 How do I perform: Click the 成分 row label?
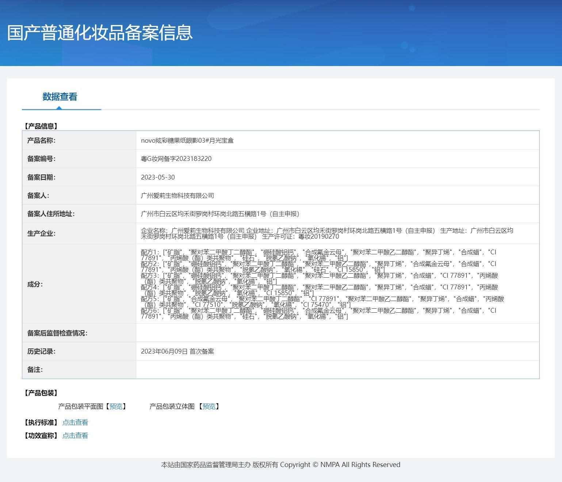tap(35, 284)
